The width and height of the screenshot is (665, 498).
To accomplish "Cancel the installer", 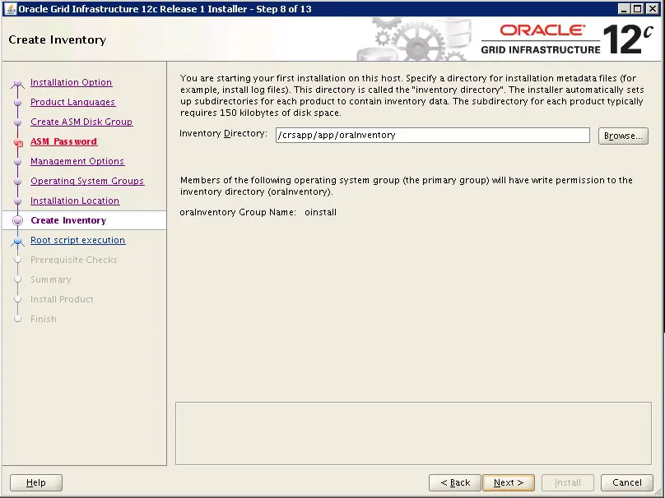I will point(627,482).
